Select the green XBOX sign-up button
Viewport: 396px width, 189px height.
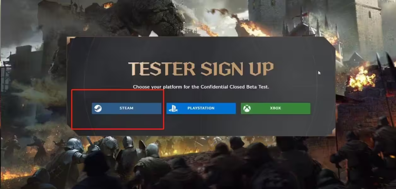(275, 108)
